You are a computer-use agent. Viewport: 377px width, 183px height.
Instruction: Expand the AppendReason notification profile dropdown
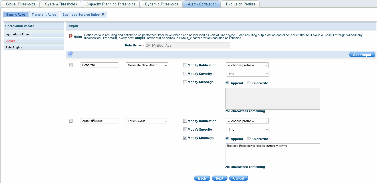pyautogui.click(x=247, y=121)
